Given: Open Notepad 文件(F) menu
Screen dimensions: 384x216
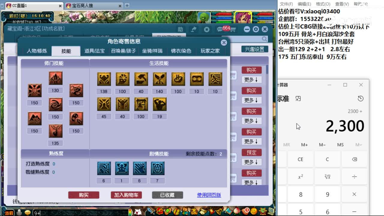Looking at the screenshot, I should pos(286,4).
